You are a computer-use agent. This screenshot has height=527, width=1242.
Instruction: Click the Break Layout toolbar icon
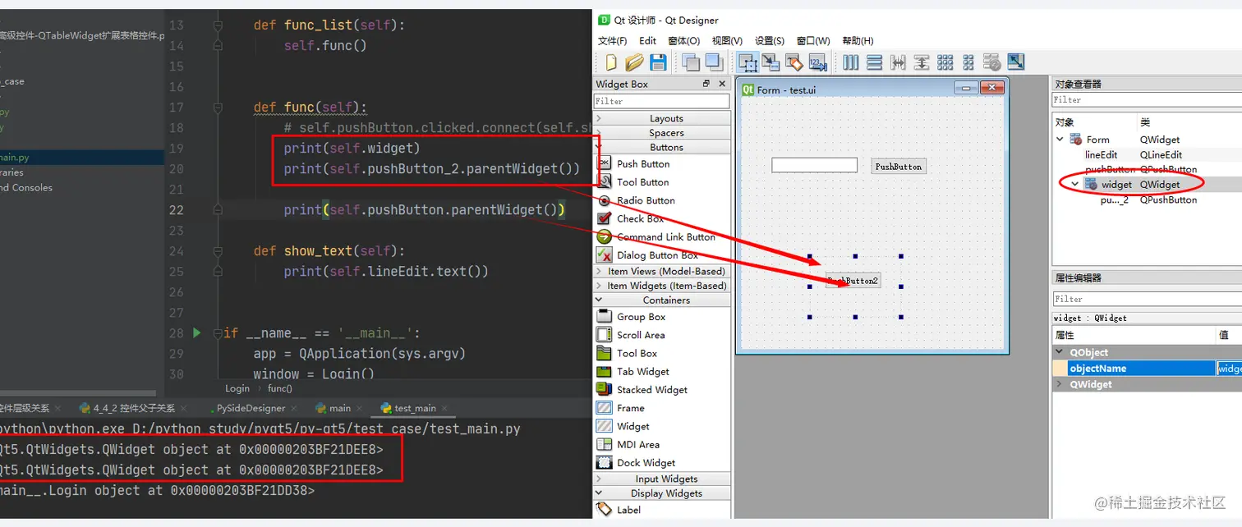pyautogui.click(x=992, y=62)
